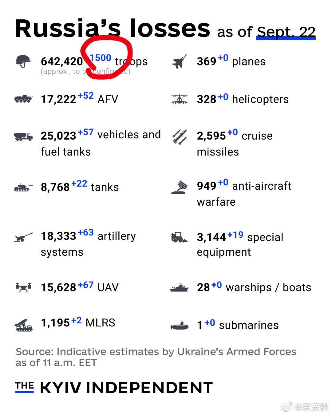This screenshot has width=332, height=415.
Task: Click the soldier helmet icon beside troops
Action: [x=23, y=61]
